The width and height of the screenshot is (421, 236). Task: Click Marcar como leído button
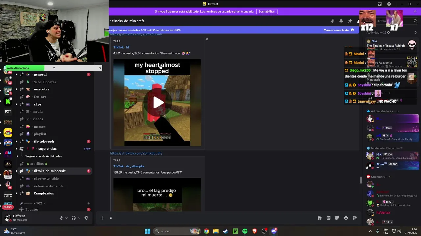(x=338, y=30)
